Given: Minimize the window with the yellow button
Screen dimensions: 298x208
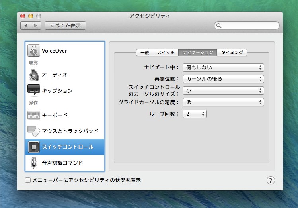Looking at the screenshot, I should pyautogui.click(x=31, y=16).
